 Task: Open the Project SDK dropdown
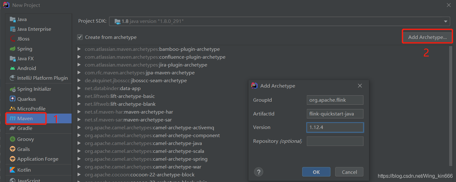[x=280, y=21]
